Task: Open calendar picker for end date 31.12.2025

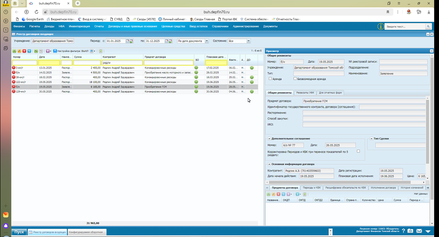Action: 166,41
